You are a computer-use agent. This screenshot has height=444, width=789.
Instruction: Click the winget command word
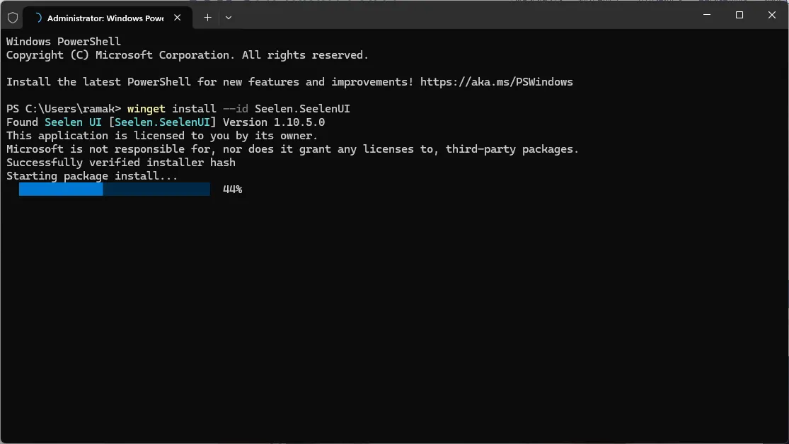(x=146, y=109)
